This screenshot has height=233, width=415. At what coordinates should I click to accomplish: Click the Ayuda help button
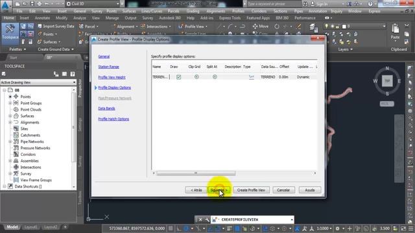(310, 190)
